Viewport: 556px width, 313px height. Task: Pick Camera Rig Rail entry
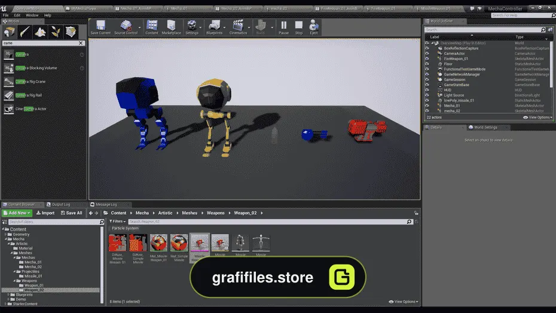point(44,95)
